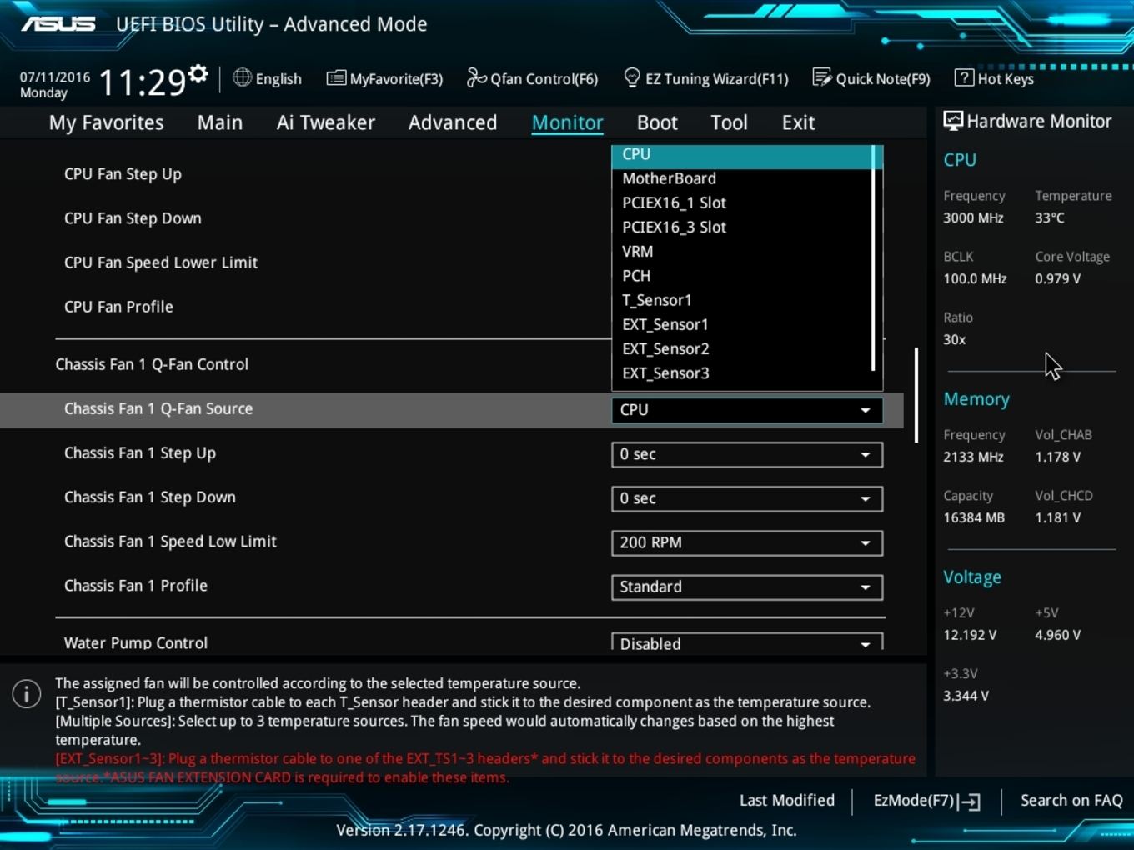Click the Chassis Fan 1 Step Up label
This screenshot has height=850, width=1134.
140,453
